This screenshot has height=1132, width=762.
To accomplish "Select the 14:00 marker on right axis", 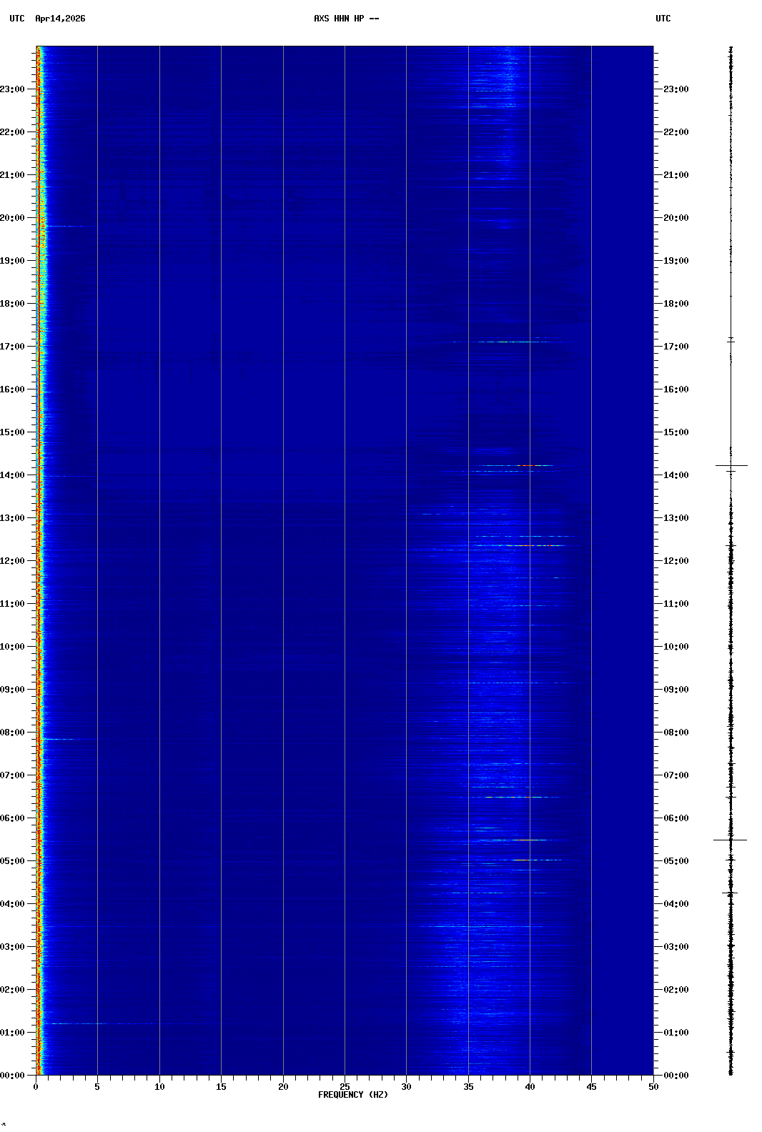I will click(676, 475).
